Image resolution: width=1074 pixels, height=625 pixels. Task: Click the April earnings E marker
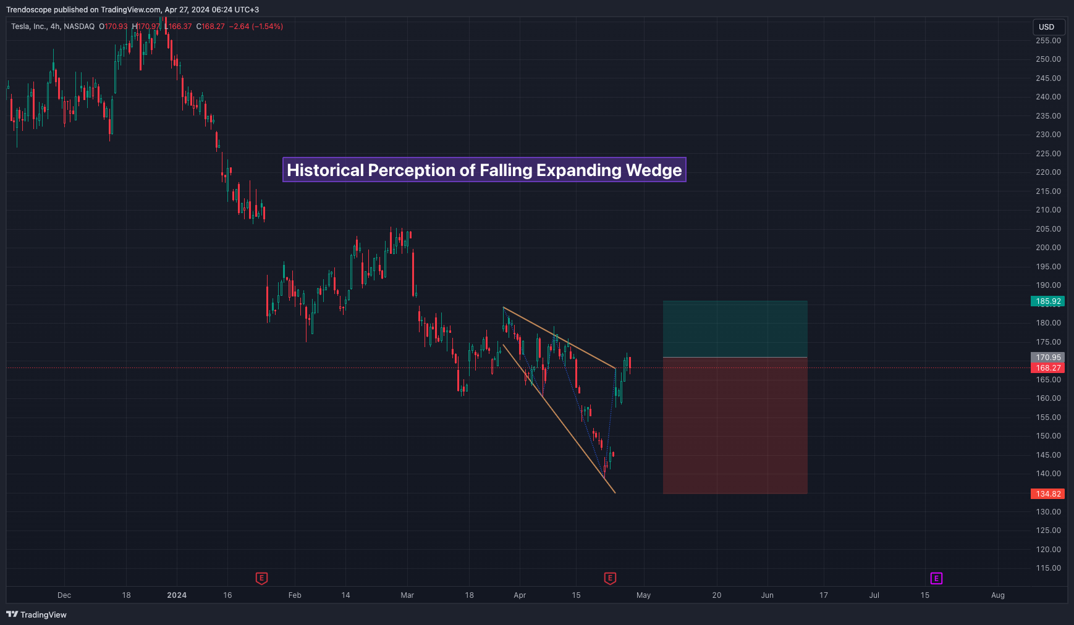point(610,578)
